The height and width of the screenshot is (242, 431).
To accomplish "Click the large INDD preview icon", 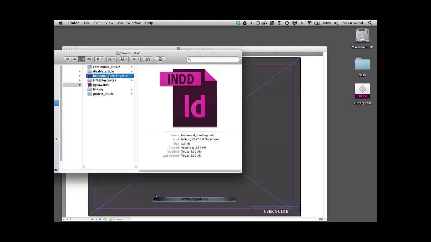I will coord(188,98).
